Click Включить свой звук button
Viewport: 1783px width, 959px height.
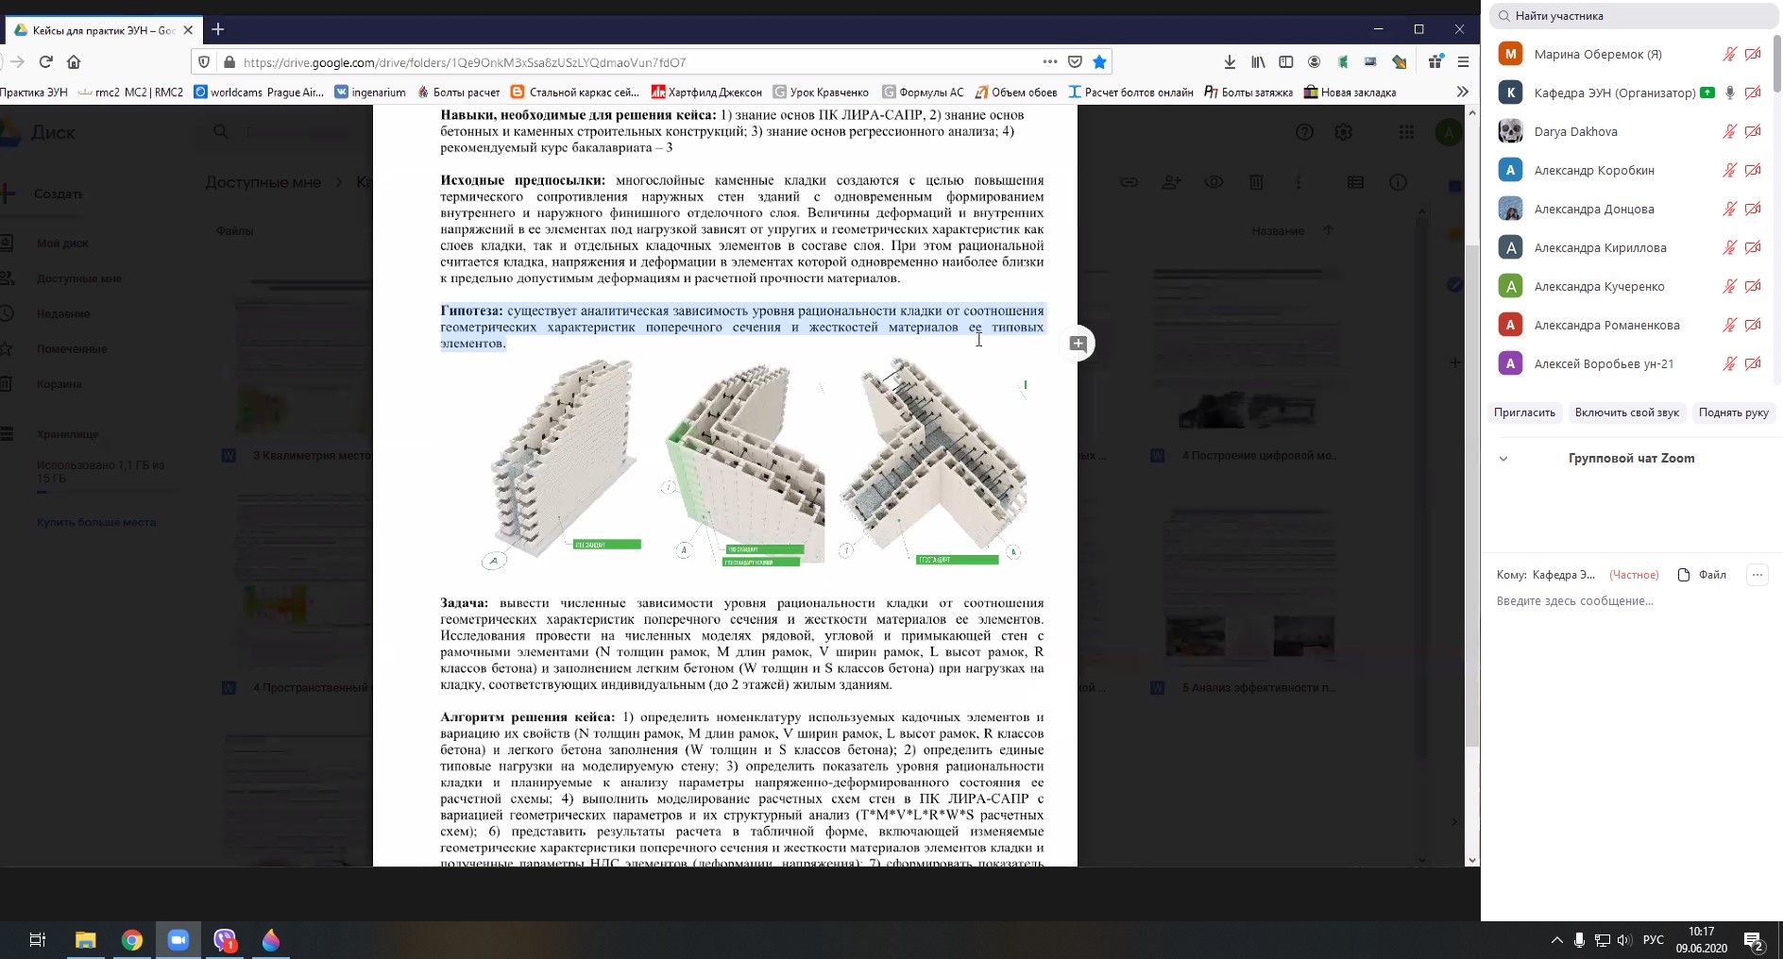[x=1626, y=412]
